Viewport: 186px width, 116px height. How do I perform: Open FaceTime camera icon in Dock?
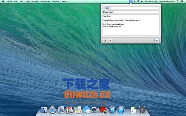95,110
